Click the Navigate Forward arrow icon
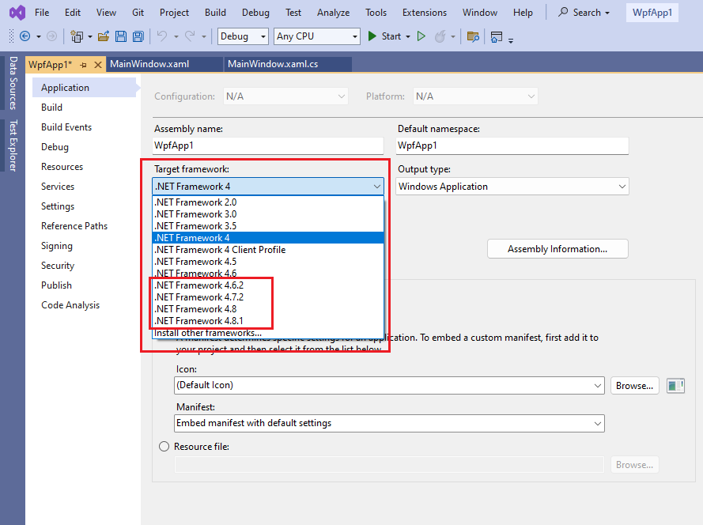This screenshot has width=703, height=525. (52, 36)
